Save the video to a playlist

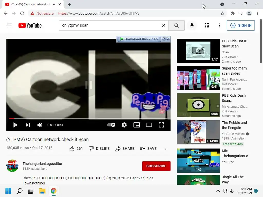148,149
